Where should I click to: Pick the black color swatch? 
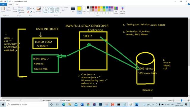(88, 7)
